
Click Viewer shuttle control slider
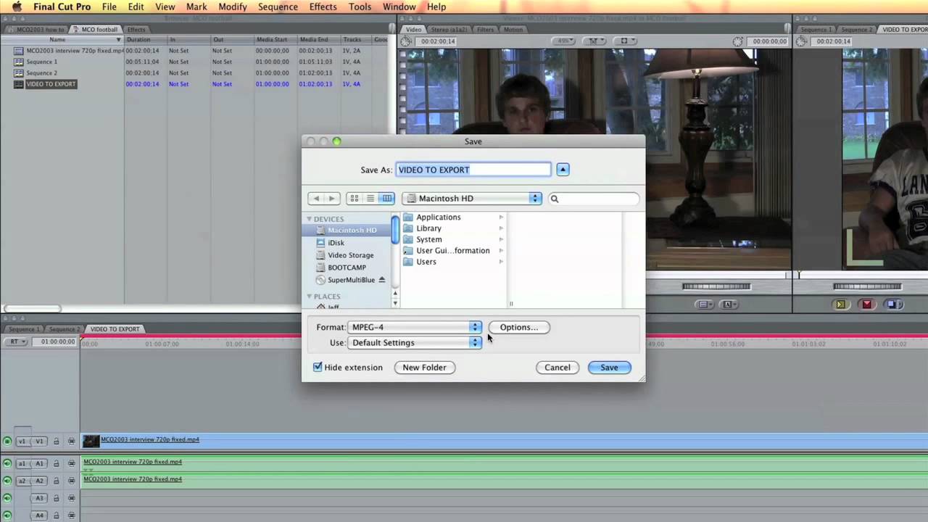pyautogui.click(x=716, y=286)
